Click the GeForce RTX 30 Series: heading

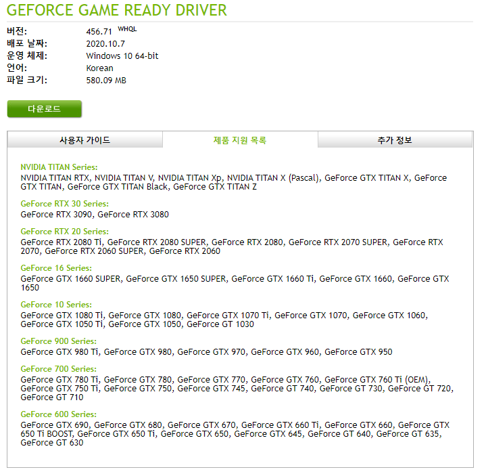(64, 204)
